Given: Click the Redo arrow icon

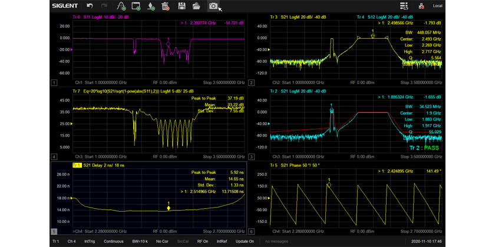Looking at the screenshot, I should pyautogui.click(x=105, y=6).
